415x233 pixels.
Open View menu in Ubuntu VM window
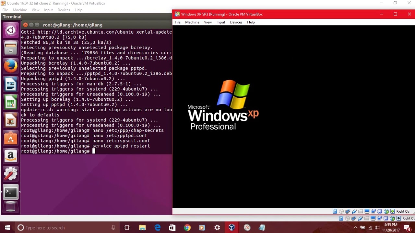click(36, 10)
